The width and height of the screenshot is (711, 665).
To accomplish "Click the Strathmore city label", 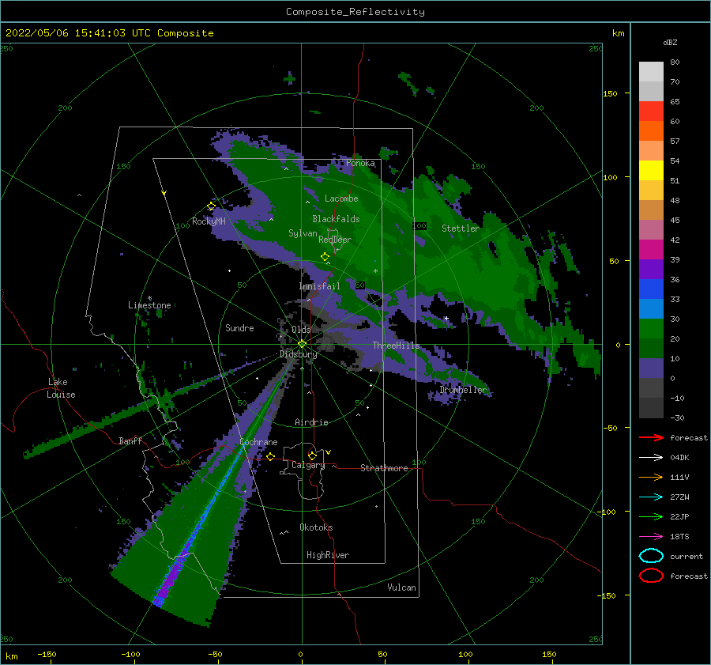I will 384,468.
